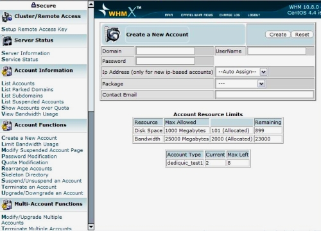The image size is (321, 231).
Task: Open Password Modification link
Action: coord(29,156)
